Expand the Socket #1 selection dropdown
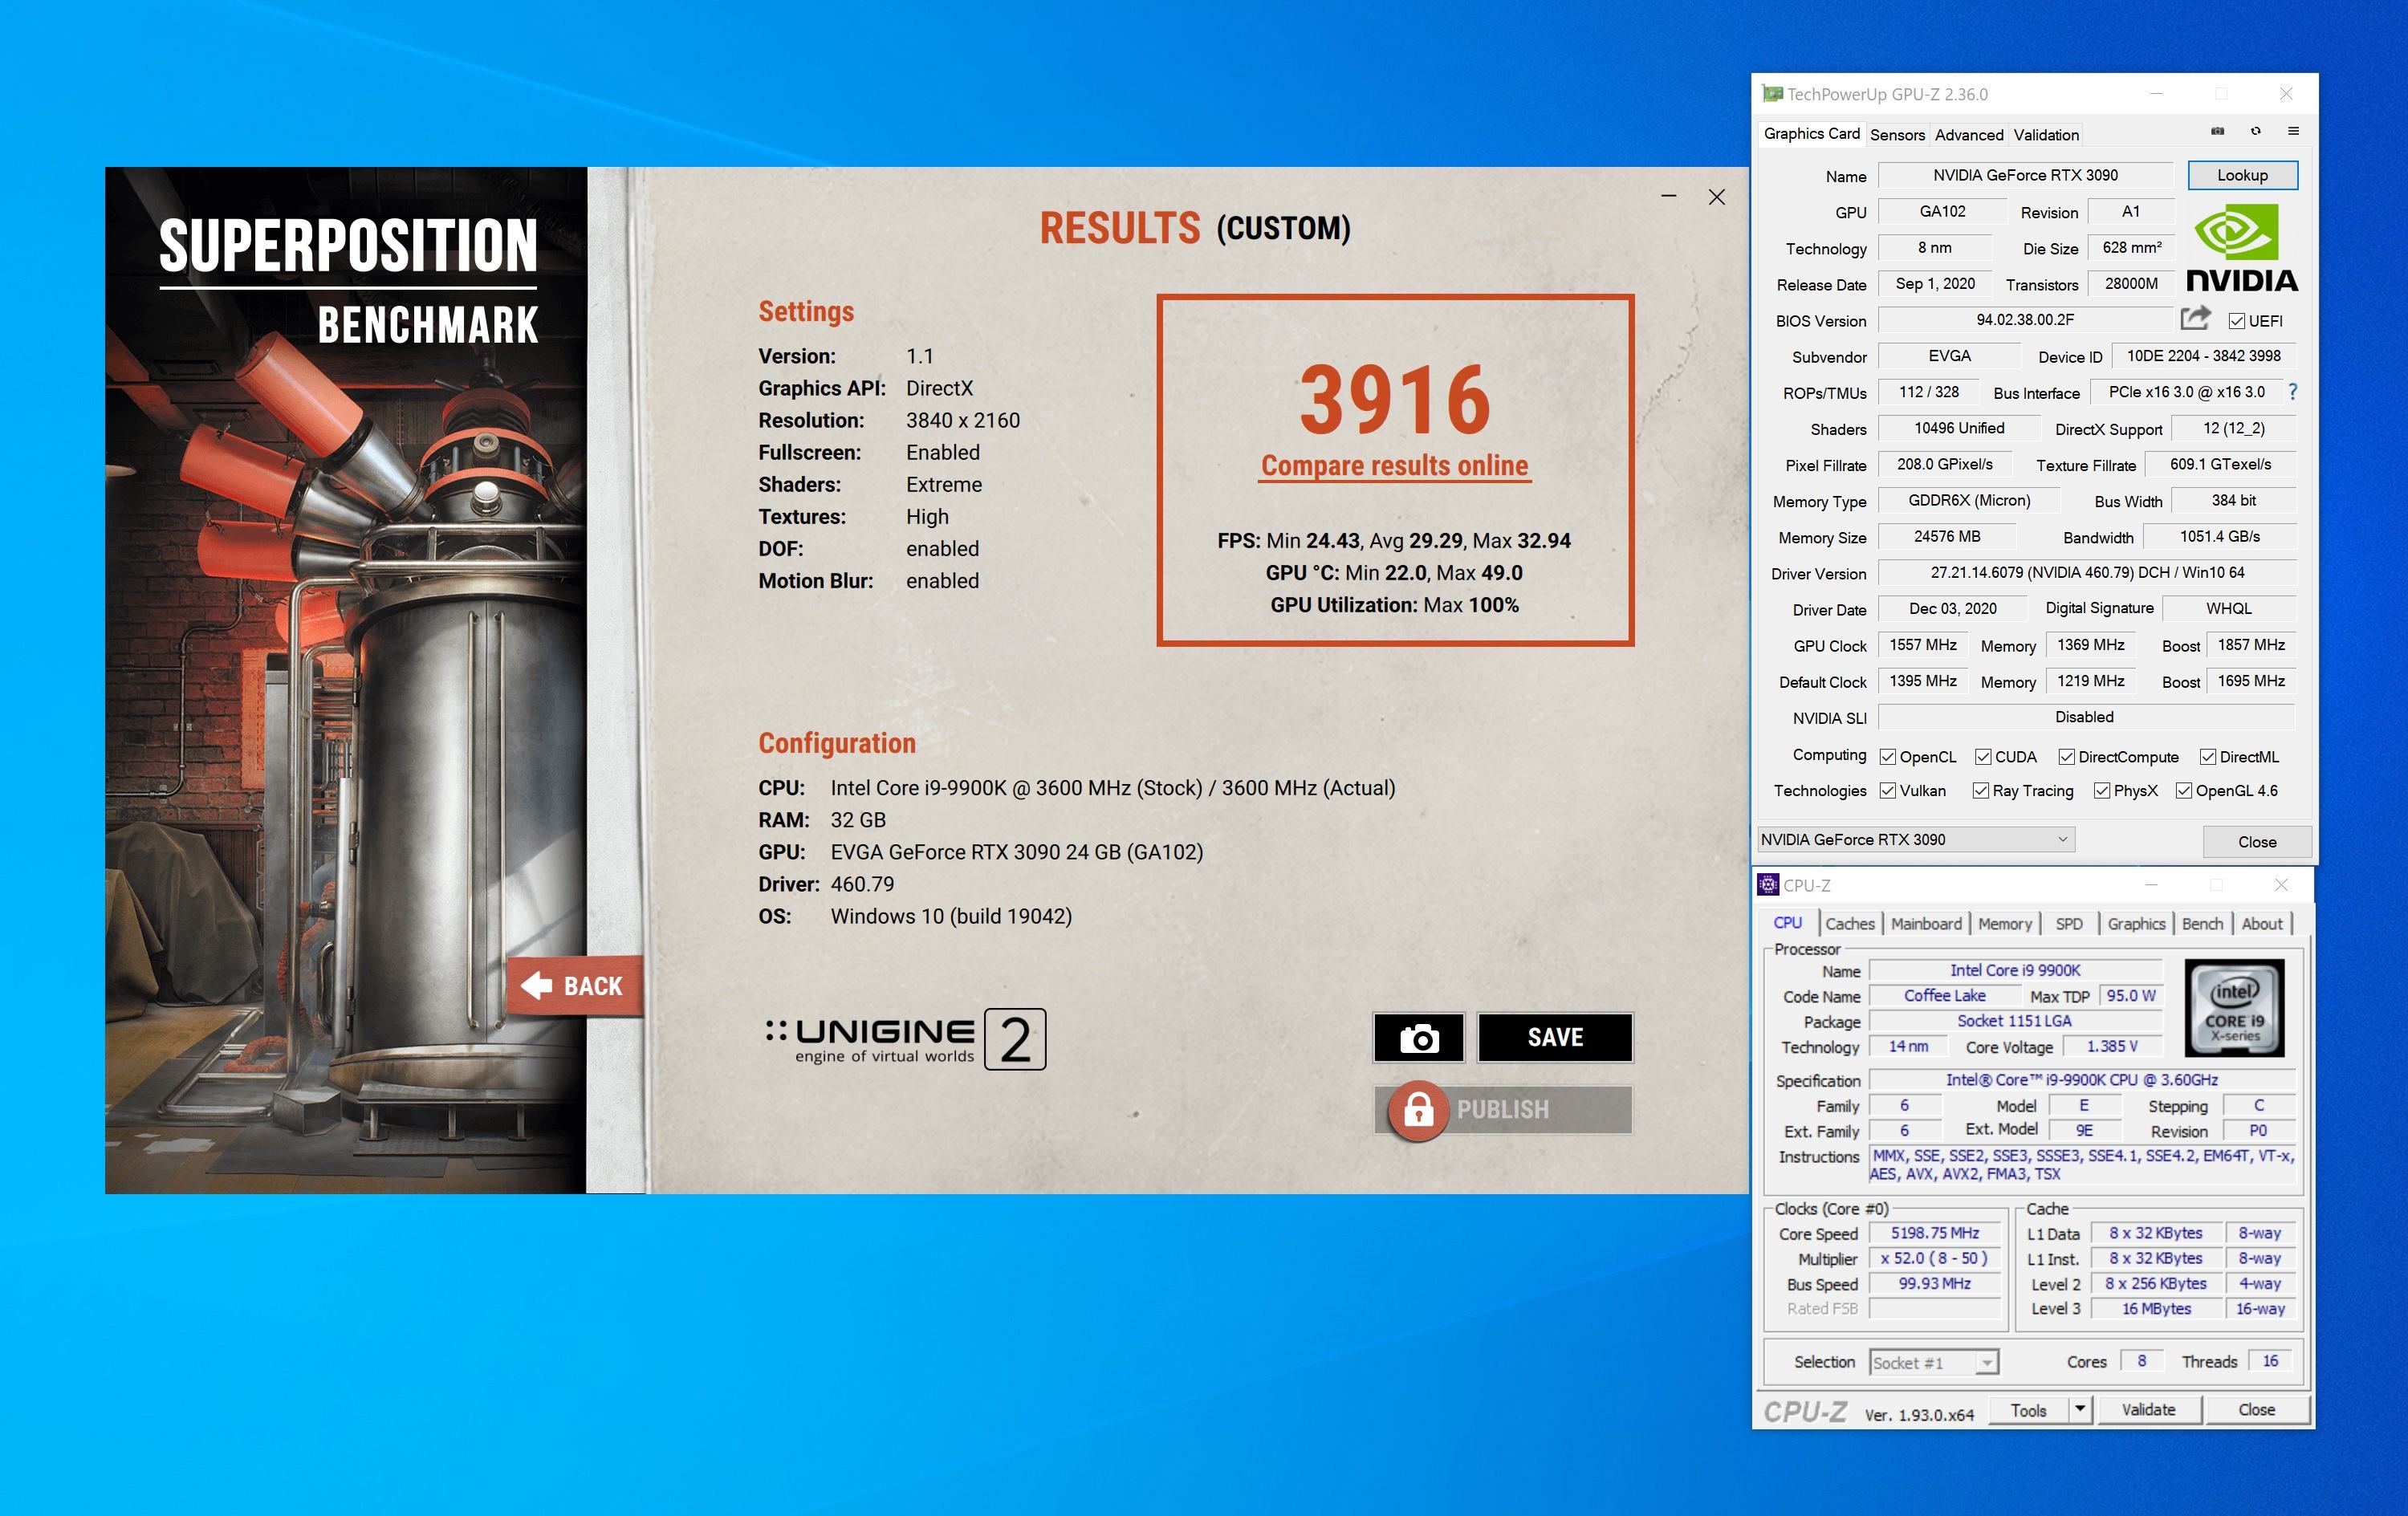The height and width of the screenshot is (1516, 2408). pos(1987,1363)
